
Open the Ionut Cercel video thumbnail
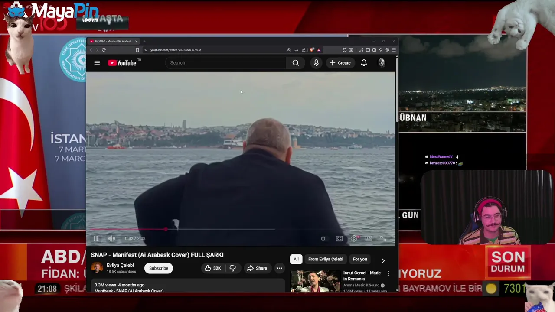coord(315,281)
